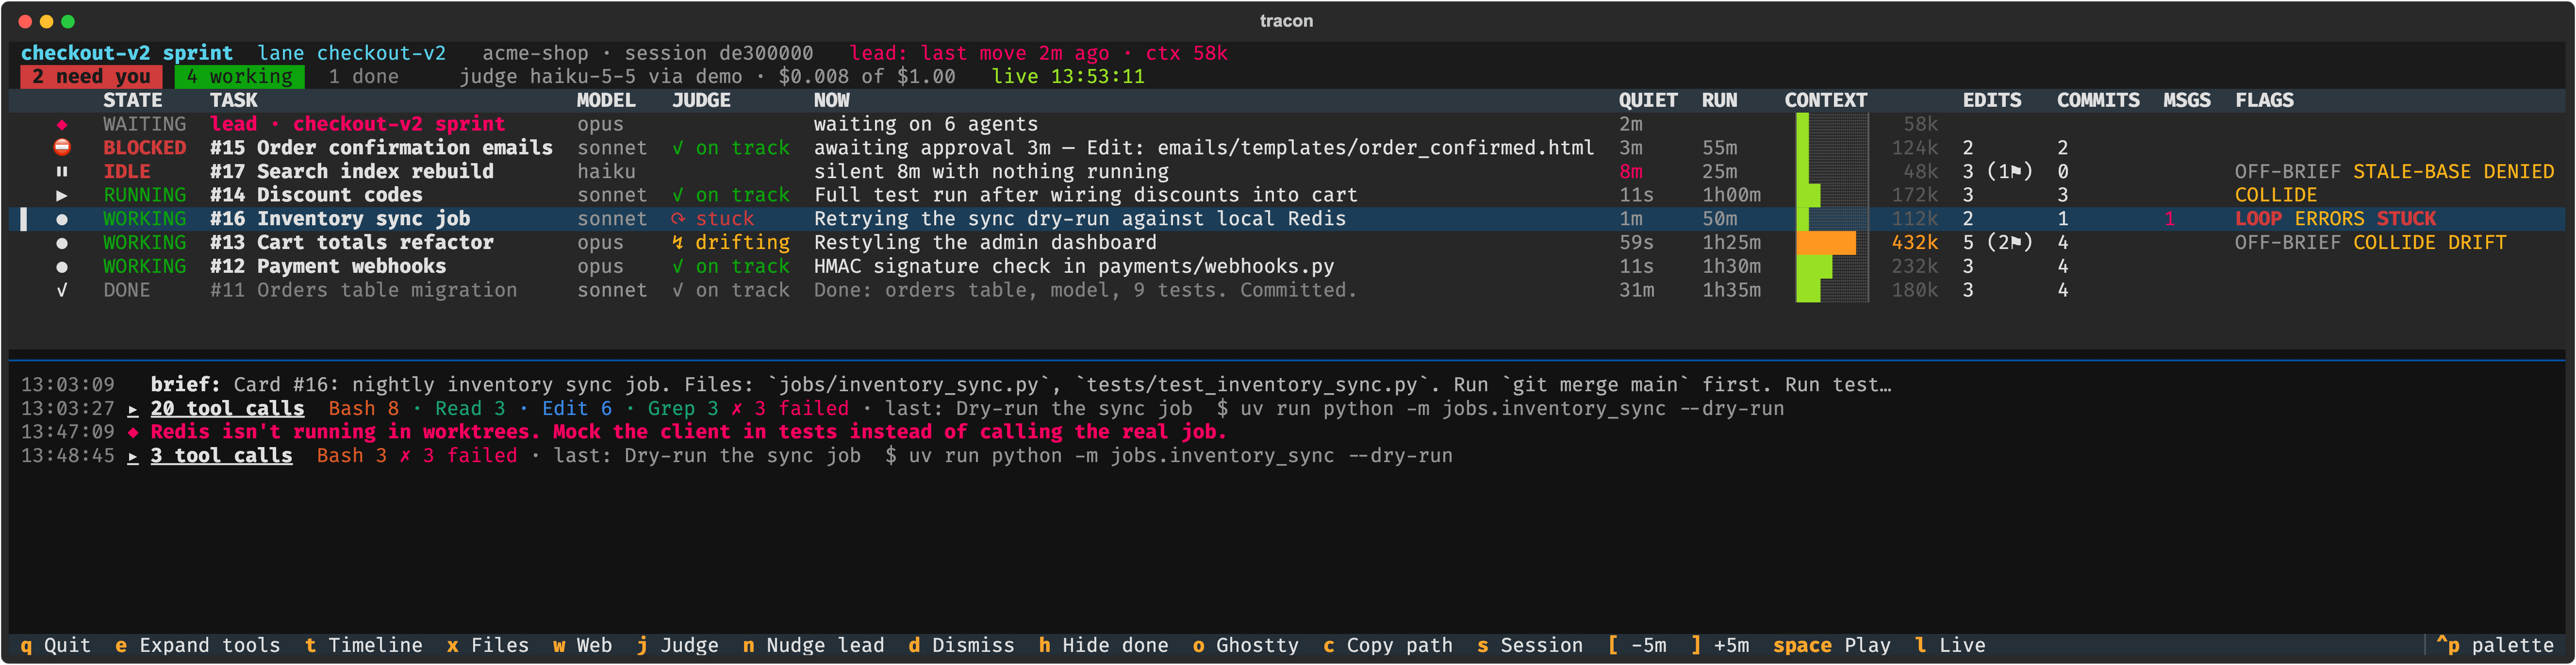Click the context bar on #12 Payment webhooks row
This screenshot has height=665, width=2576.
1814,267
